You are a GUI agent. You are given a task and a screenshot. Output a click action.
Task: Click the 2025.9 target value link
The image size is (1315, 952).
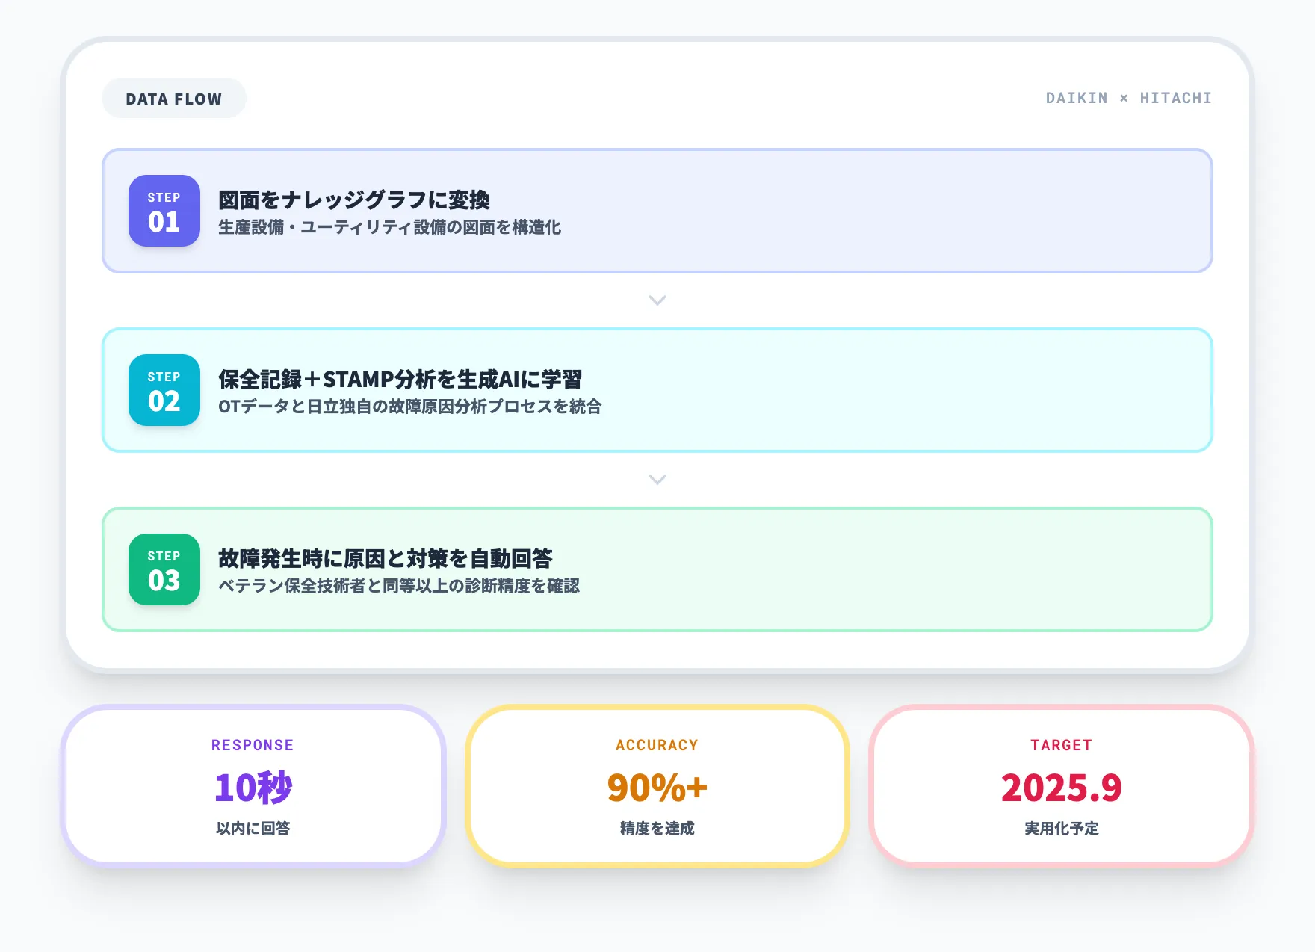tap(1061, 787)
